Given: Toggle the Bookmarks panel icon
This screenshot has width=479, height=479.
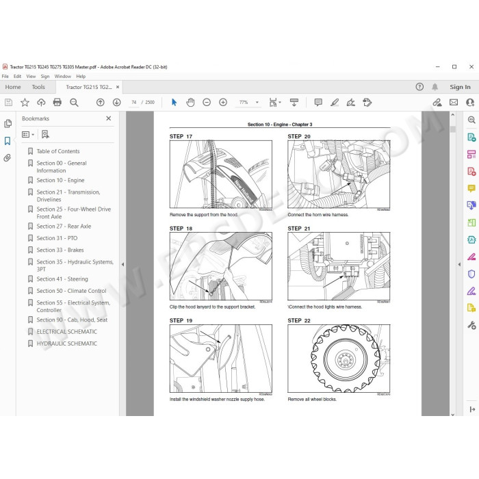Looking at the screenshot, I should 8,141.
